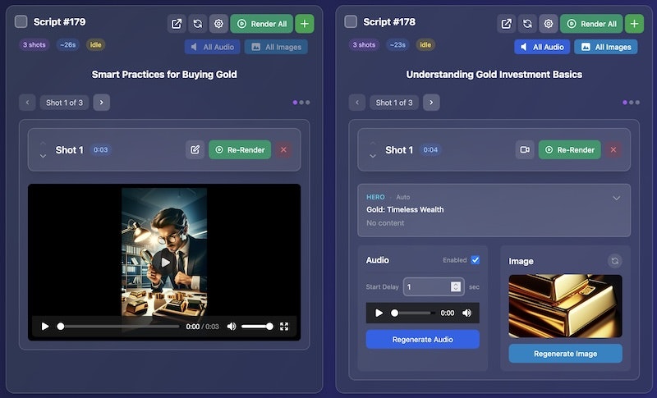
Task: Open Script #178 in external view icon
Action: click(506, 24)
